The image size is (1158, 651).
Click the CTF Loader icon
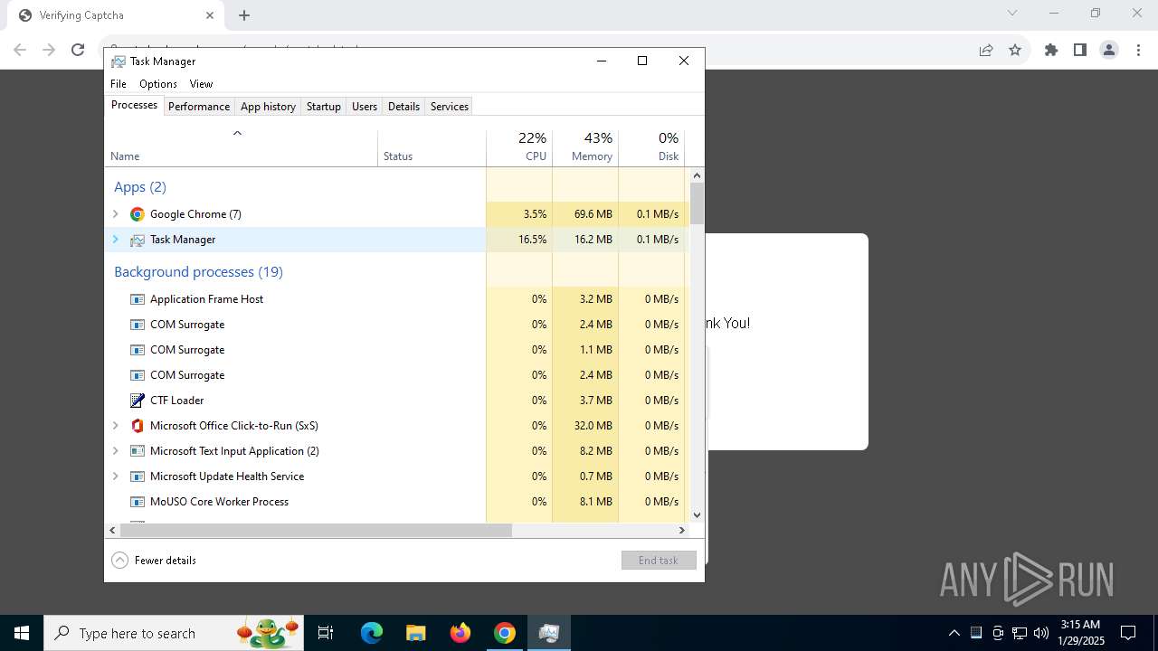(138, 401)
